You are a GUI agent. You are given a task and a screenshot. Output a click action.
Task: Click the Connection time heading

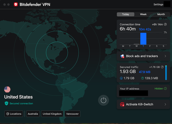tap(130, 25)
